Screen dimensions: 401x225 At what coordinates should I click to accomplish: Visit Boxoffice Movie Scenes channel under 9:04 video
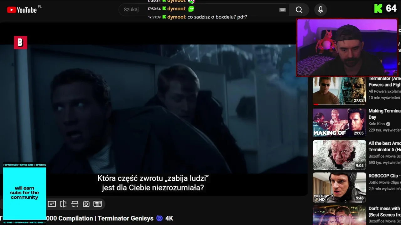click(385, 156)
